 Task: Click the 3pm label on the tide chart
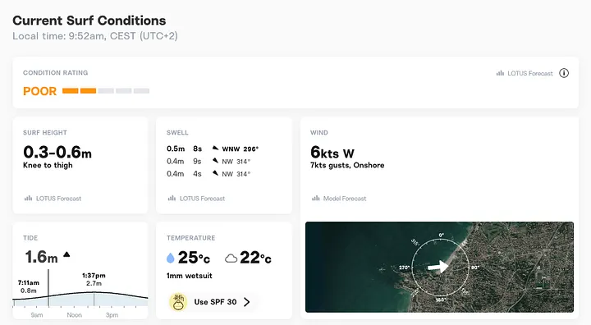click(x=112, y=315)
